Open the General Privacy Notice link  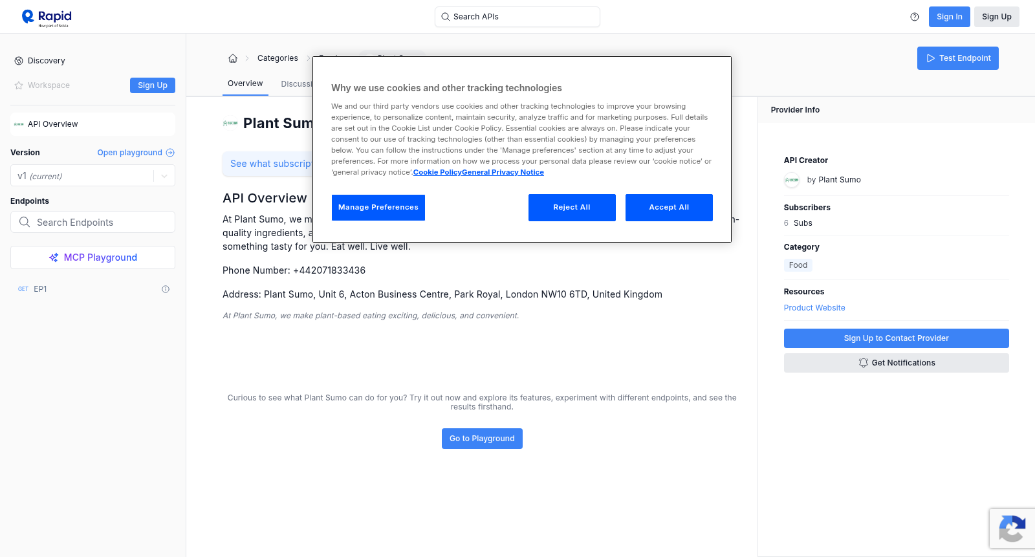tap(503, 172)
